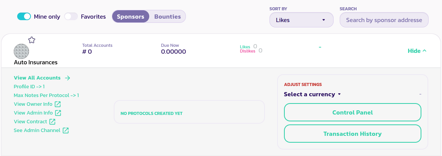Toggle the Mine only switch

click(x=24, y=17)
